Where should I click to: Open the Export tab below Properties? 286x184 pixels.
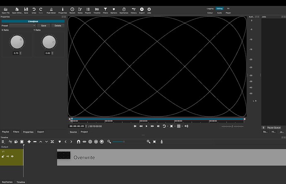point(41,132)
